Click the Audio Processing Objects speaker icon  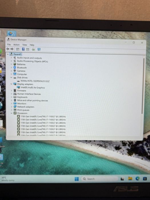pos(15,61)
